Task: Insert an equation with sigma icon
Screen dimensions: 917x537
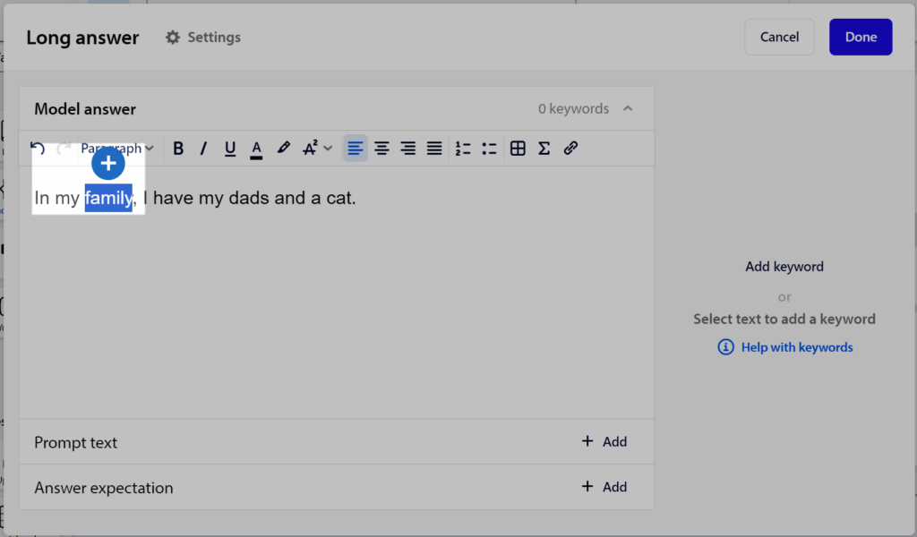Action: point(544,149)
